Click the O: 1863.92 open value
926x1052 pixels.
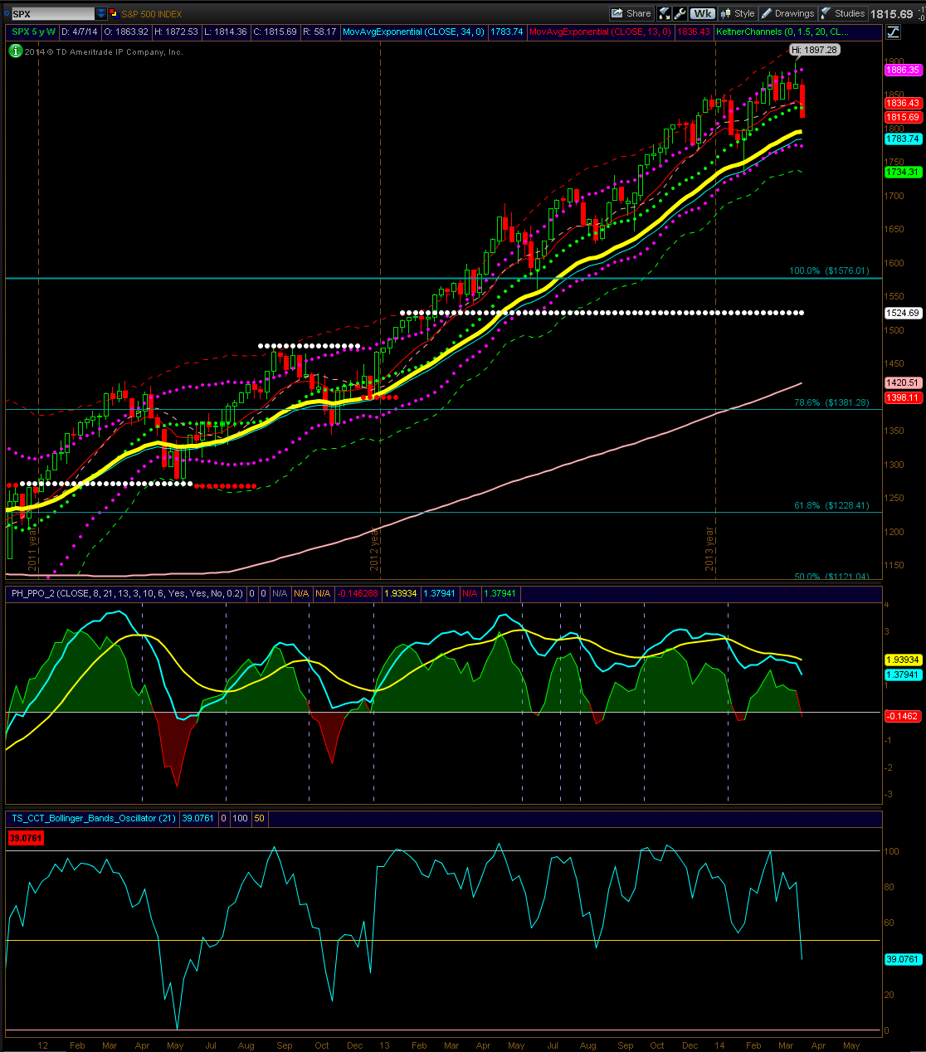[x=126, y=32]
